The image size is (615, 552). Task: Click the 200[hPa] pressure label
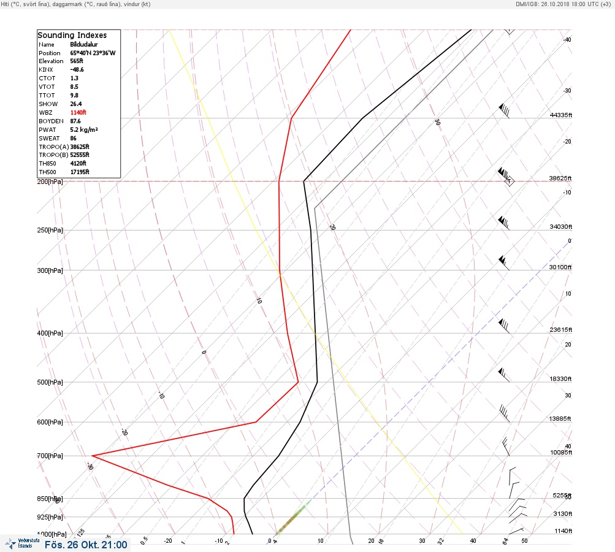pyautogui.click(x=50, y=182)
